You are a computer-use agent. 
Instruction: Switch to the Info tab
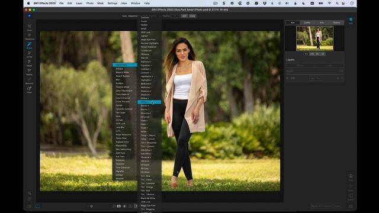pyautogui.click(x=322, y=22)
